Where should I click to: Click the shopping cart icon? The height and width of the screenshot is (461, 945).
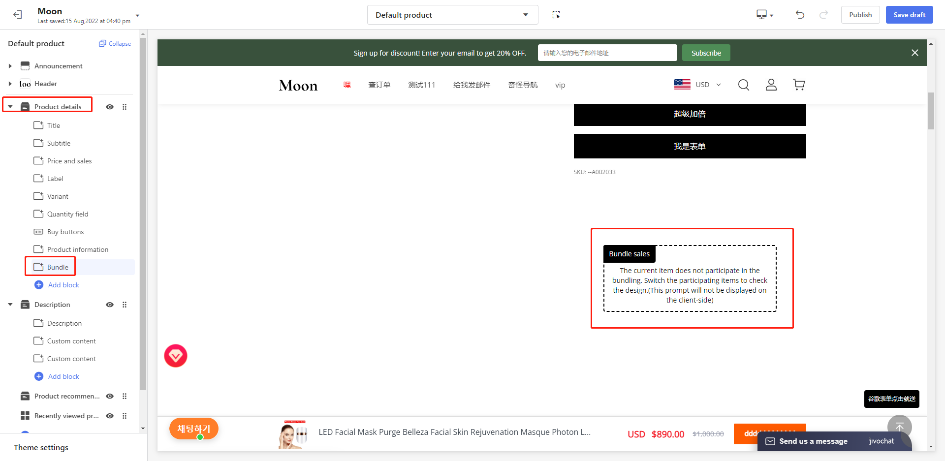(799, 85)
